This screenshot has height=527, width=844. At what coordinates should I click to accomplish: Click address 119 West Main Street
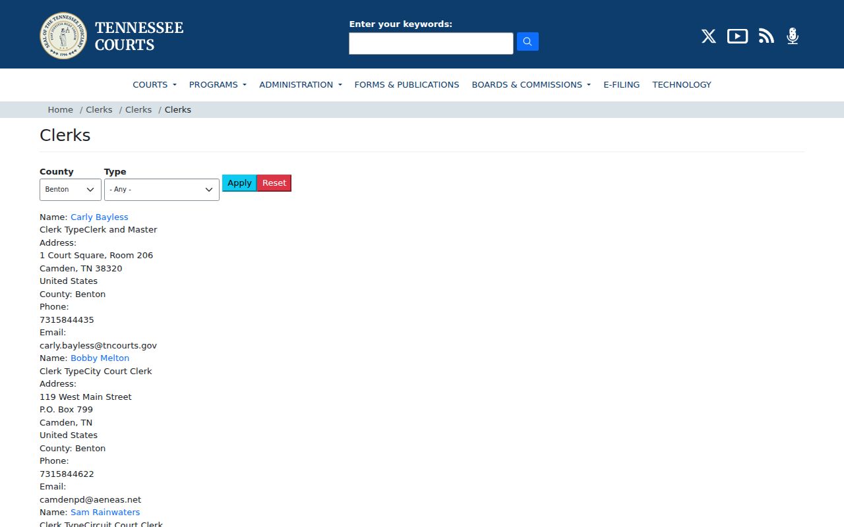tap(86, 397)
